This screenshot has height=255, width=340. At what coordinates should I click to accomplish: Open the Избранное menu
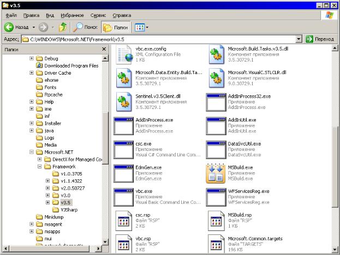[x=72, y=15]
